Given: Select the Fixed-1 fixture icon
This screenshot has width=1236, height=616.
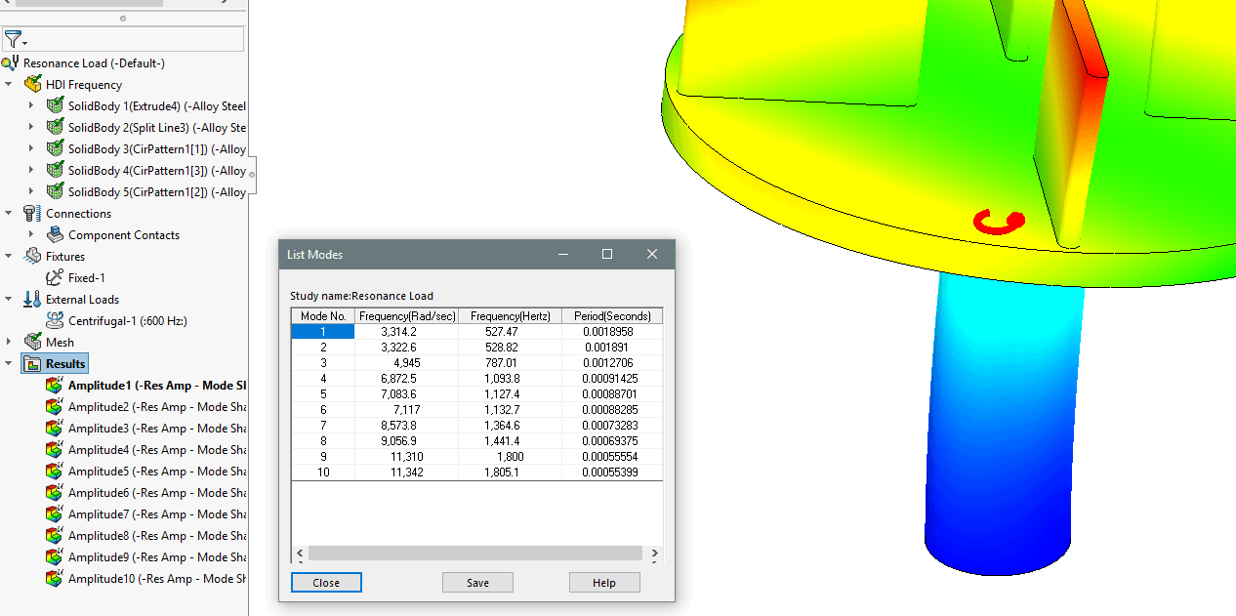Looking at the screenshot, I should coord(56,278).
